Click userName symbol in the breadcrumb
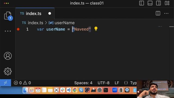This screenshot has height=98, width=174. [x=64, y=23]
